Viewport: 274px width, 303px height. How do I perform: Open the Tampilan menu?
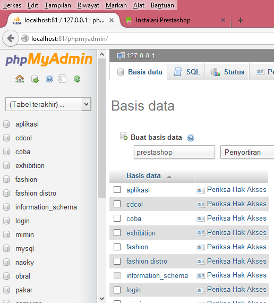tap(58, 5)
